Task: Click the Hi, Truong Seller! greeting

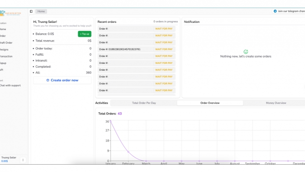Action: click(x=45, y=22)
